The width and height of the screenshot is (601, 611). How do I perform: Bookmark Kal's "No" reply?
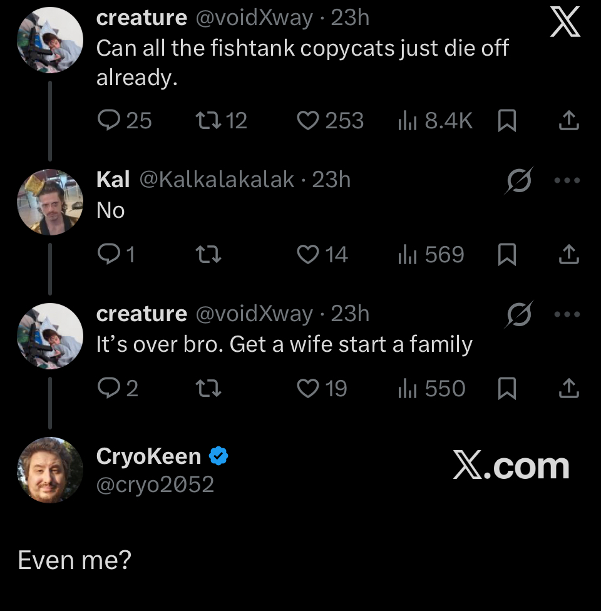(506, 255)
